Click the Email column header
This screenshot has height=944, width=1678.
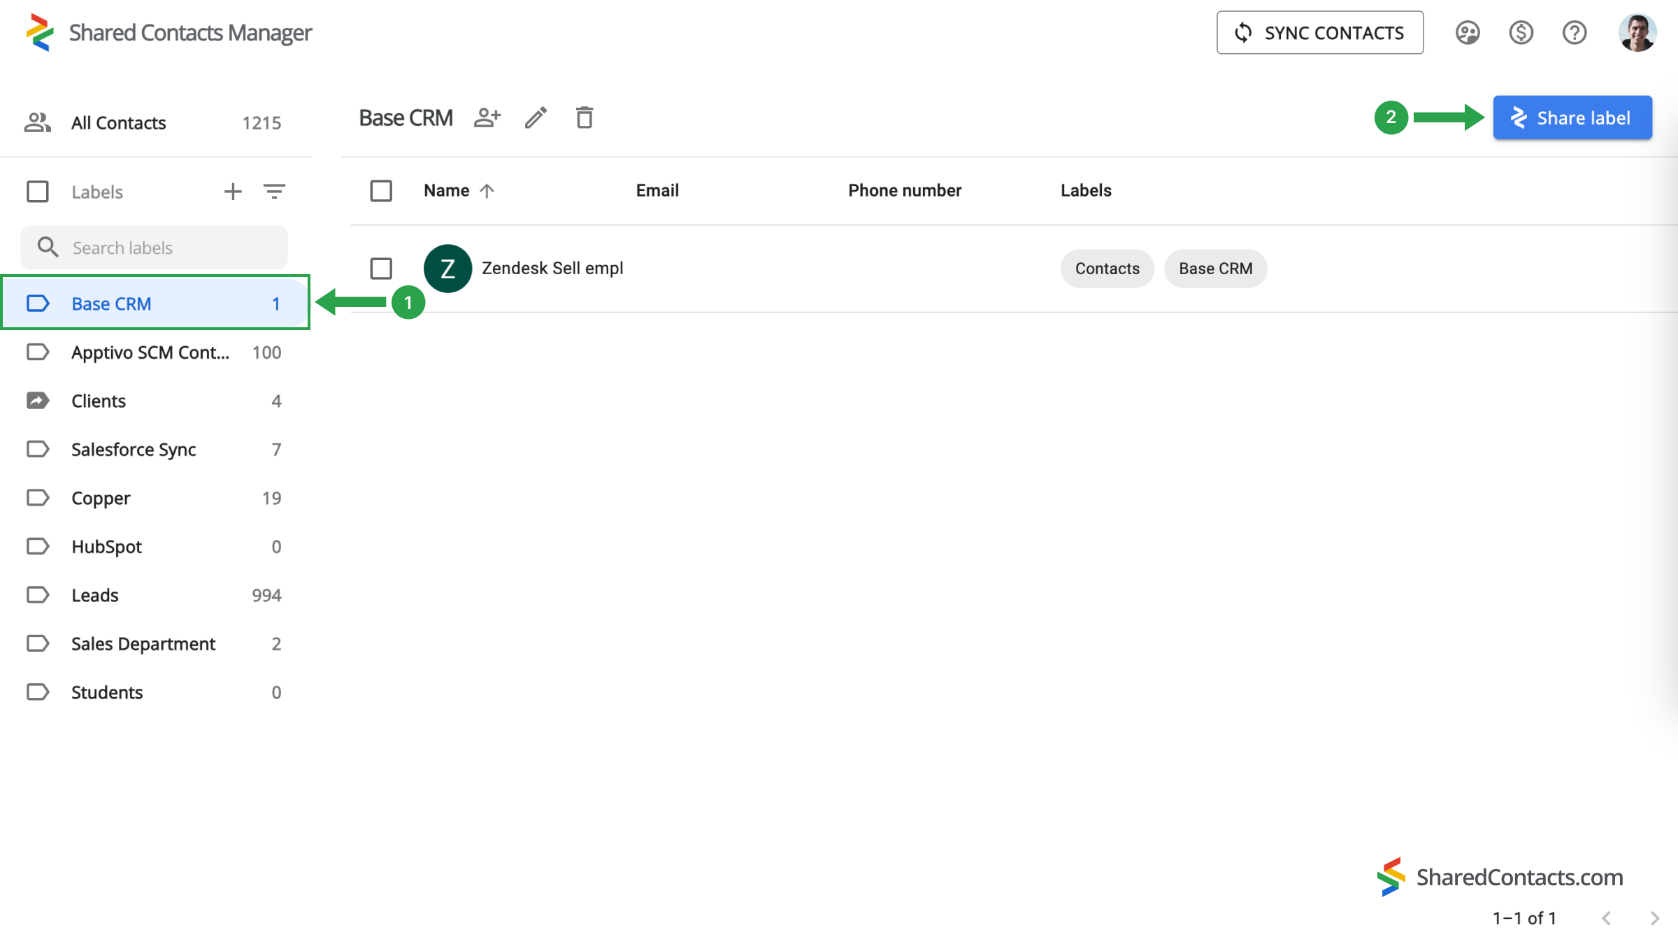click(x=657, y=190)
